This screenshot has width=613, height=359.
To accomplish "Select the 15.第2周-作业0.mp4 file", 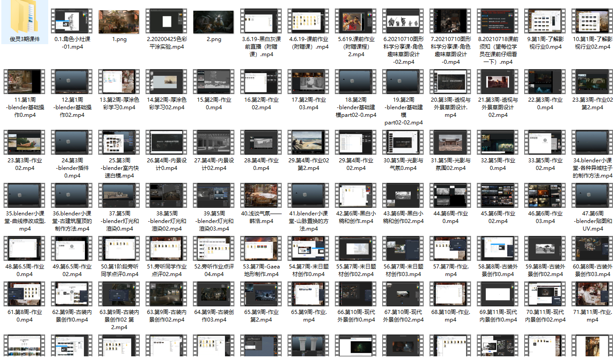I will pyautogui.click(x=213, y=82).
